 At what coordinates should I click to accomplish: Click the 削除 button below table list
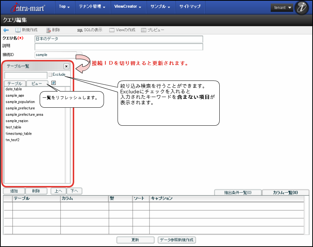pos(36,191)
